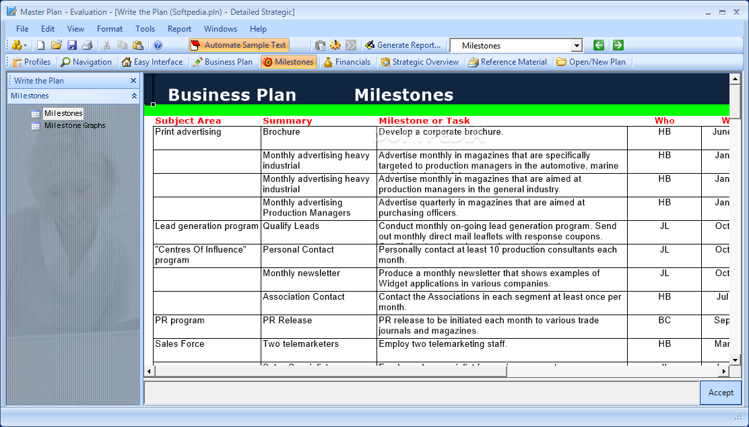Copy selection using the copy icon
Image resolution: width=749 pixels, height=427 pixels.
(123, 45)
